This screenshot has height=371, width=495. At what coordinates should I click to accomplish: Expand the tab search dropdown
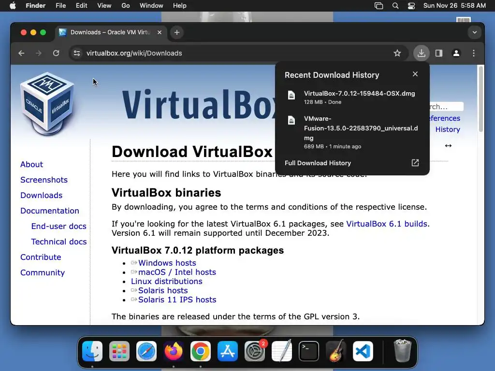pos(475,32)
